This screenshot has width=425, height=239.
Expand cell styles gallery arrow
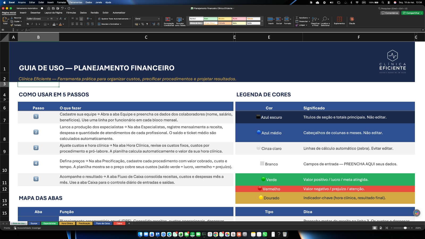(x=262, y=21)
